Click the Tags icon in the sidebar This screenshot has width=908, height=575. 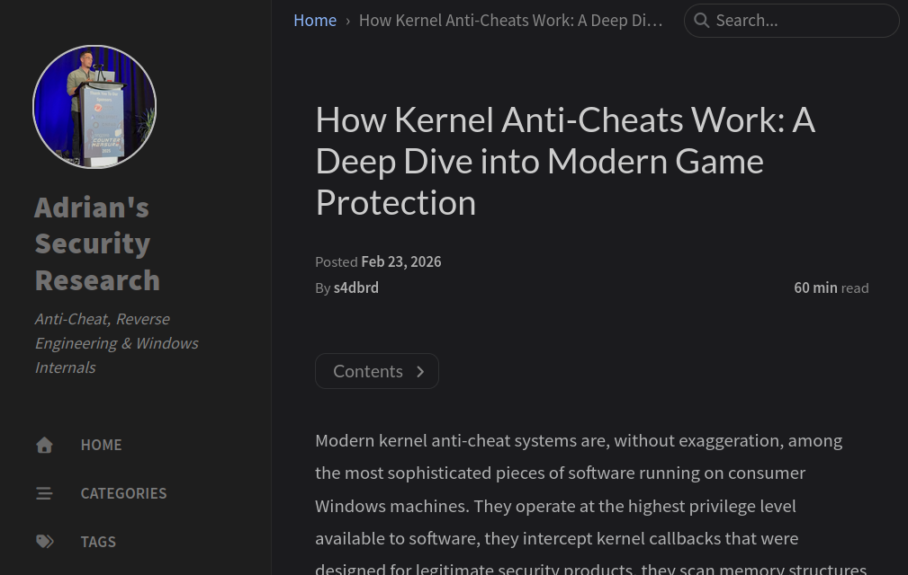tap(44, 542)
